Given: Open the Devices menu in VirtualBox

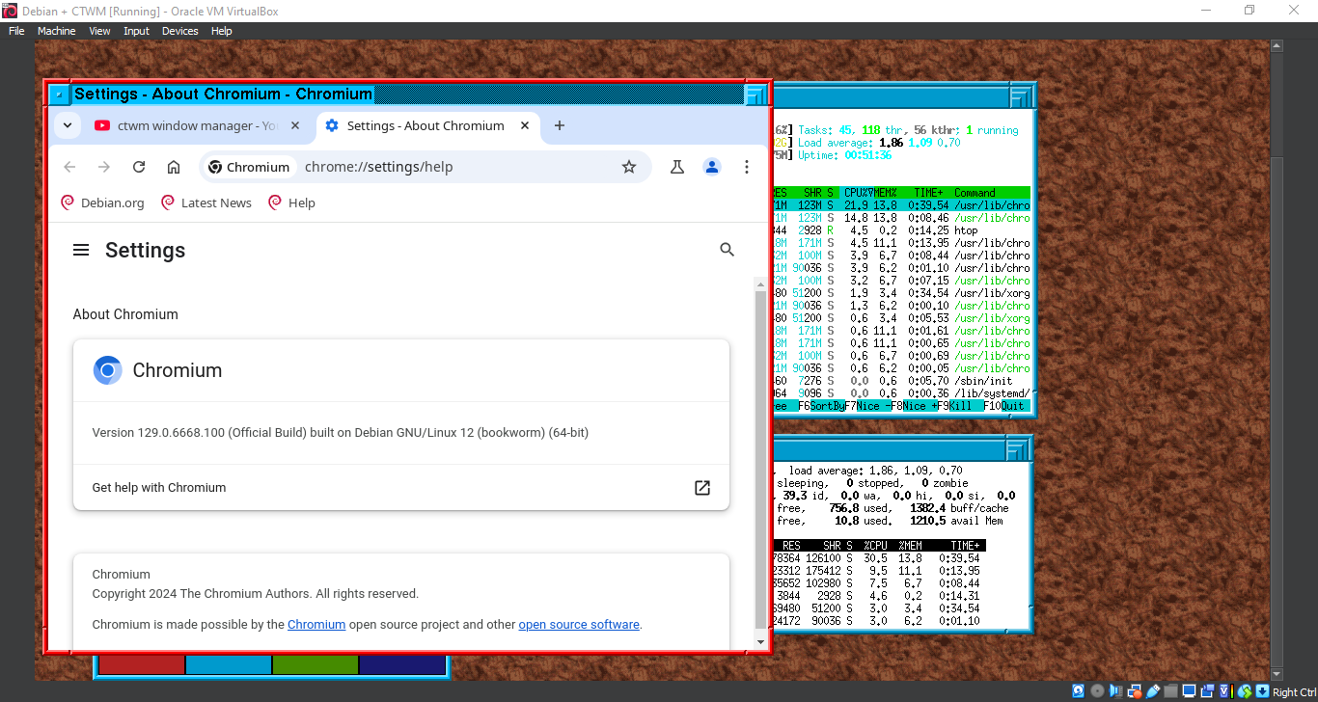Looking at the screenshot, I should (x=179, y=31).
